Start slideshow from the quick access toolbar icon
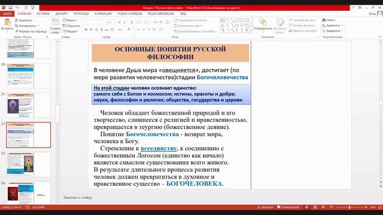The height and width of the screenshot is (215, 383). click(33, 8)
